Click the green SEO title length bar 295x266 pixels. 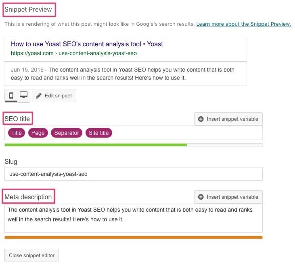[x=96, y=145]
